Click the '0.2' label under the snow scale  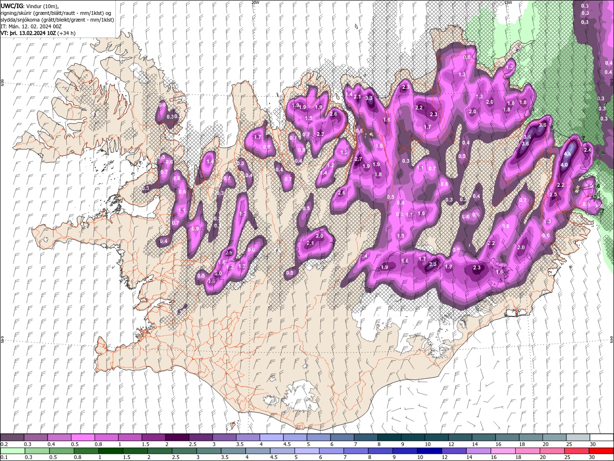click(x=4, y=444)
